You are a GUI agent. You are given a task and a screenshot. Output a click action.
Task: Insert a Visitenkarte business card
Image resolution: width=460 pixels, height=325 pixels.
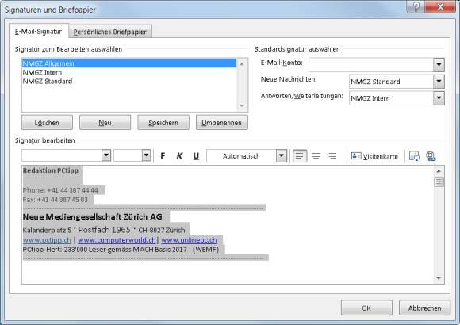[374, 156]
